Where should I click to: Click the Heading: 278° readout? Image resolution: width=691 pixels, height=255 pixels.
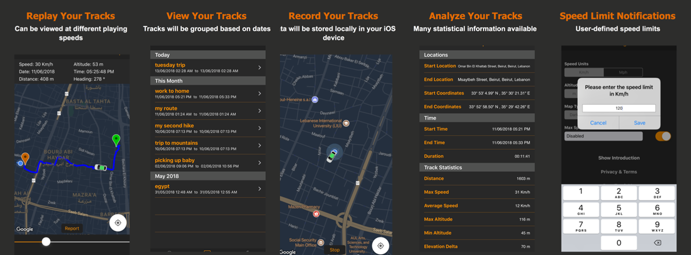click(89, 79)
